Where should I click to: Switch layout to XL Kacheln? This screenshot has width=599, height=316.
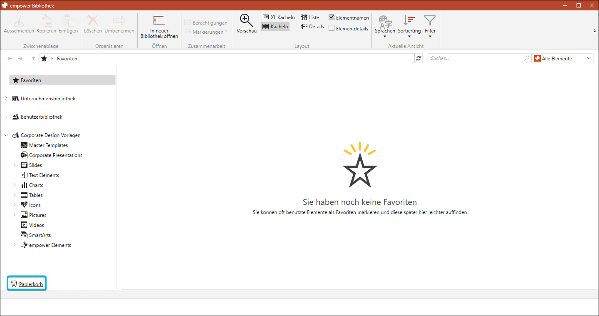tap(279, 17)
